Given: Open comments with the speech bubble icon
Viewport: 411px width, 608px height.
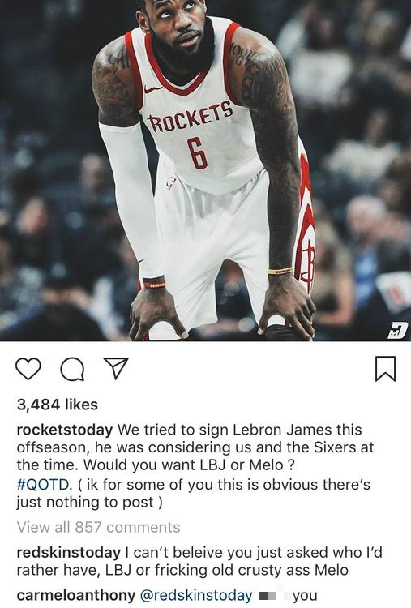Looking at the screenshot, I should (72, 369).
